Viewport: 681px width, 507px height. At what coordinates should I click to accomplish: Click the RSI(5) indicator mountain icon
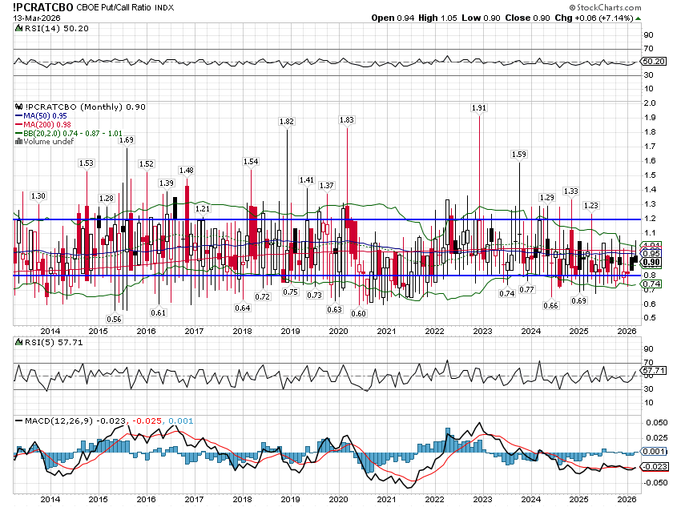pos(20,343)
